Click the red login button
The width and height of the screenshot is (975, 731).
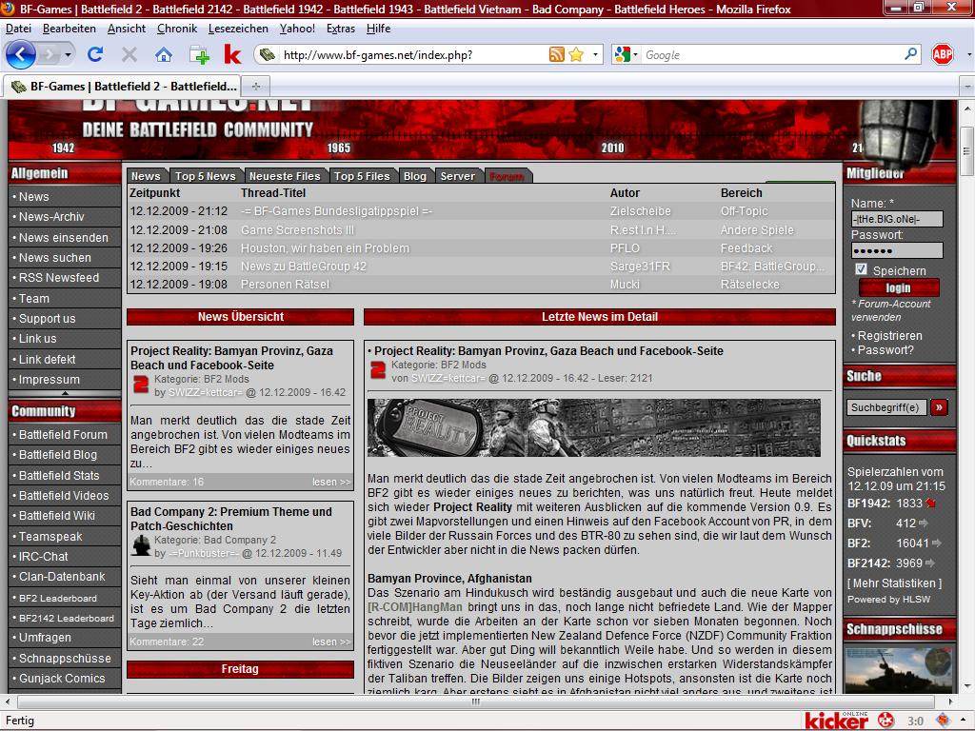pyautogui.click(x=899, y=287)
